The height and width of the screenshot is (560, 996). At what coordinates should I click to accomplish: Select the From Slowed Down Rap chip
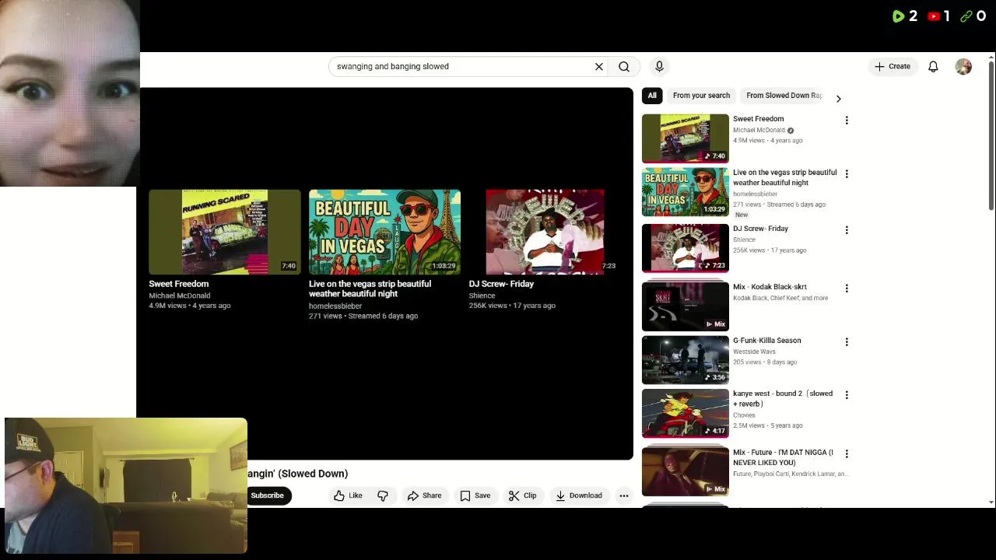[x=784, y=96]
